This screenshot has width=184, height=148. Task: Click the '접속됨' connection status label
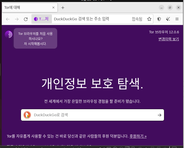pyautogui.click(x=137, y=19)
